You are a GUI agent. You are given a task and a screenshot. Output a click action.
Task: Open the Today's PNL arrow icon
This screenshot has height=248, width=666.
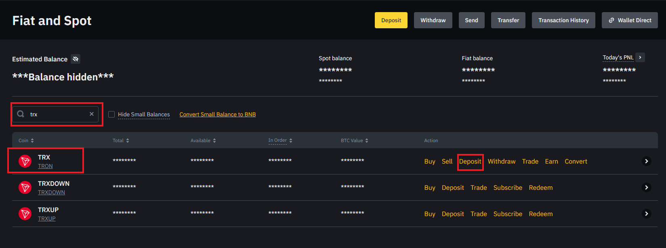640,57
